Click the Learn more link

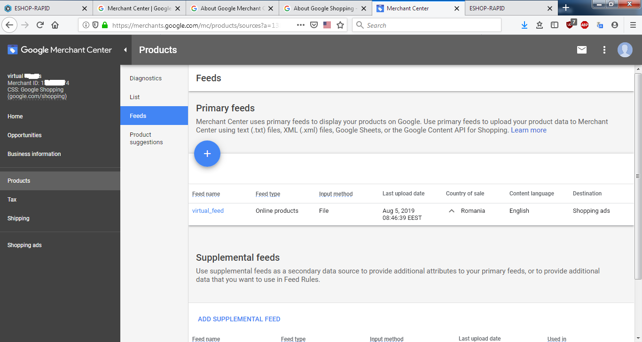[x=529, y=130]
